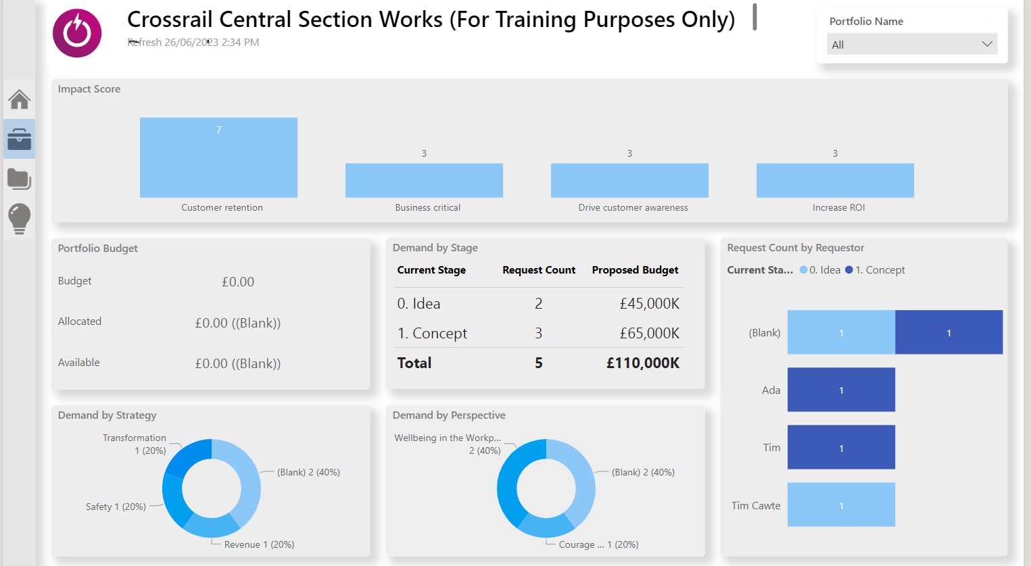Select the Increase ROI bar

[x=835, y=180]
